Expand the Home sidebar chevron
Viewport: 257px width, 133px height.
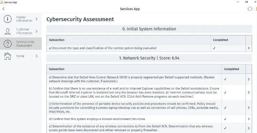coord(36,56)
